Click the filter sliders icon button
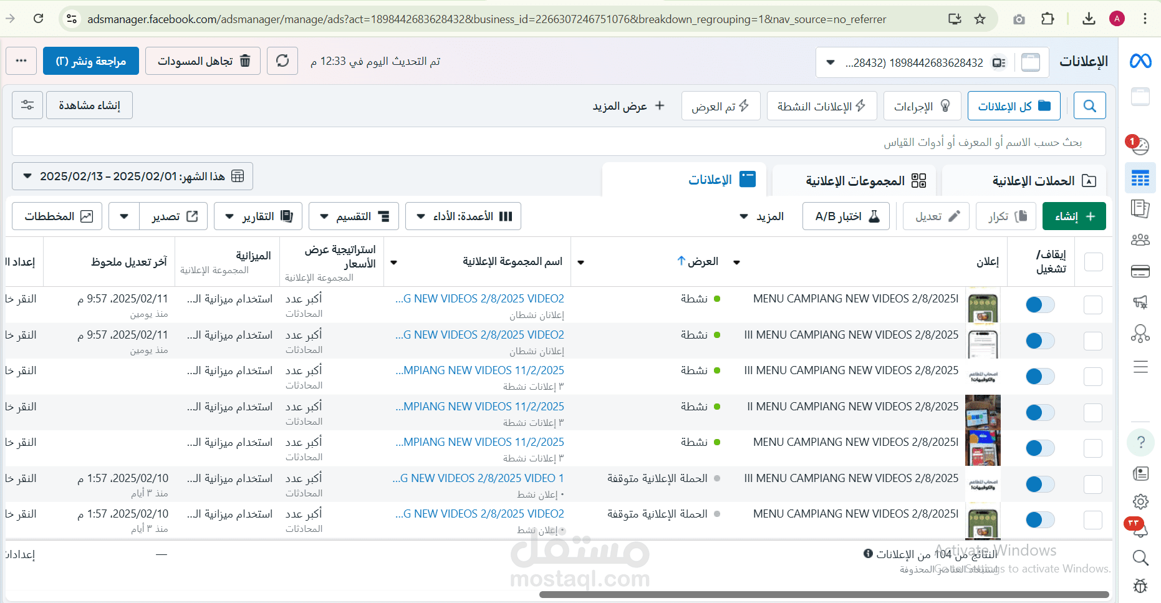 coord(27,105)
